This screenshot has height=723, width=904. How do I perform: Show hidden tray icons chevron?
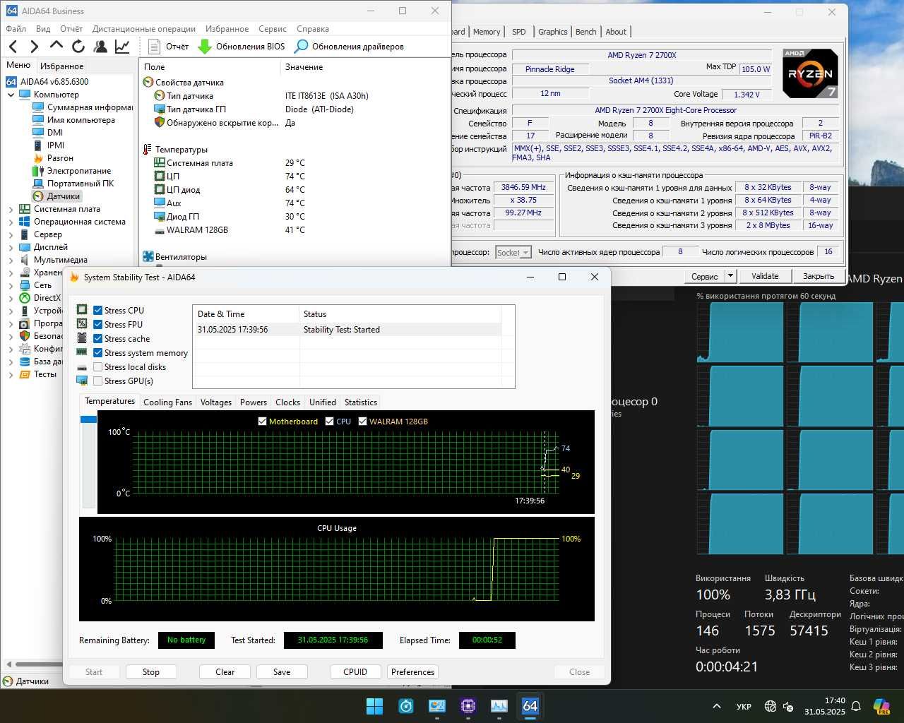click(716, 706)
